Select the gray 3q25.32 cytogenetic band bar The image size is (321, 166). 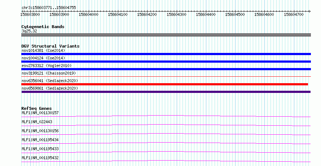click(166, 35)
